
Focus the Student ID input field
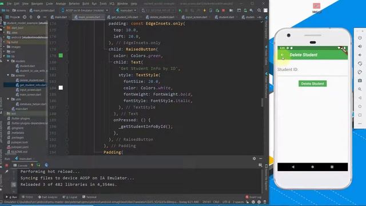point(313,70)
